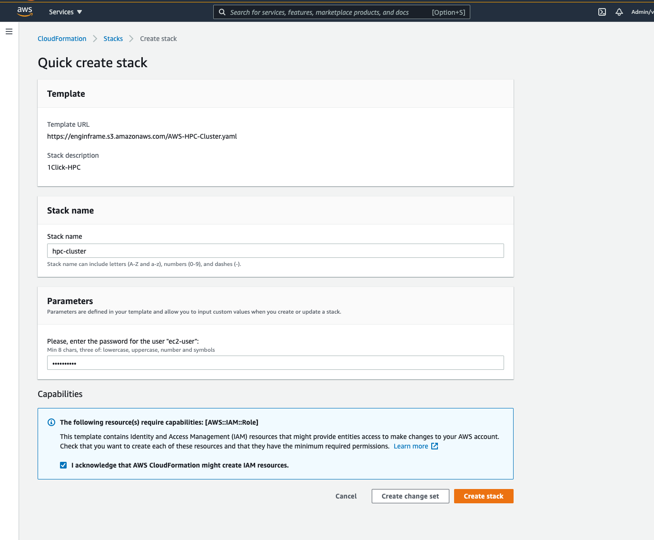Click the Template section heading

tap(66, 94)
